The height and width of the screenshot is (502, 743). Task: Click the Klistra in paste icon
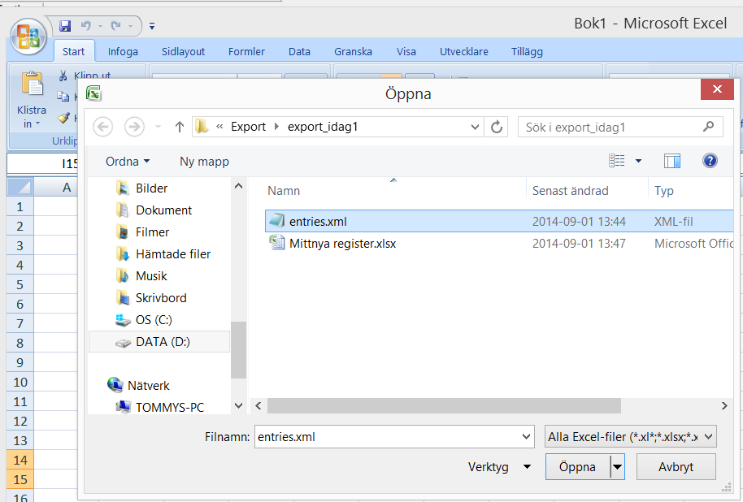[x=33, y=84]
